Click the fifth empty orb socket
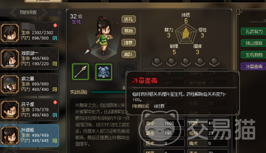 point(214,62)
